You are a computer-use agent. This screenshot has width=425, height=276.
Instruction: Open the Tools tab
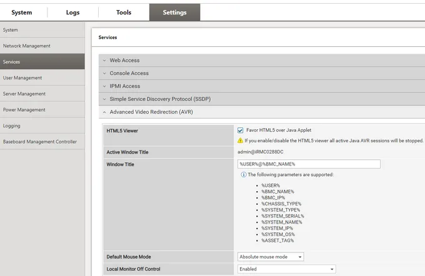click(x=124, y=12)
